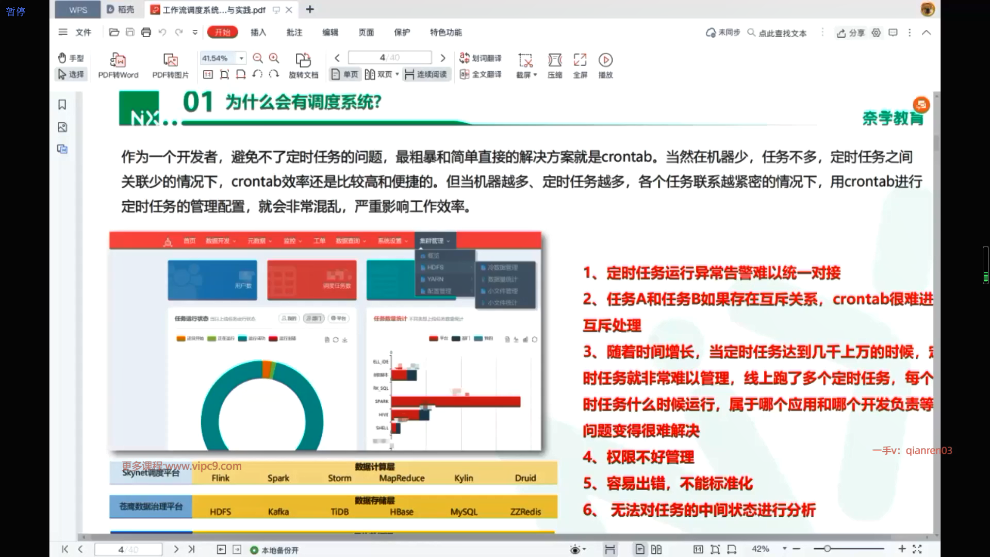Click the 分享 share button

click(851, 33)
